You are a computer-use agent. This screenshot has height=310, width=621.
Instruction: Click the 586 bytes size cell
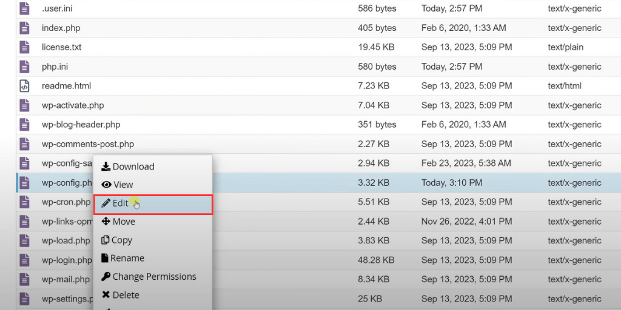click(x=377, y=8)
